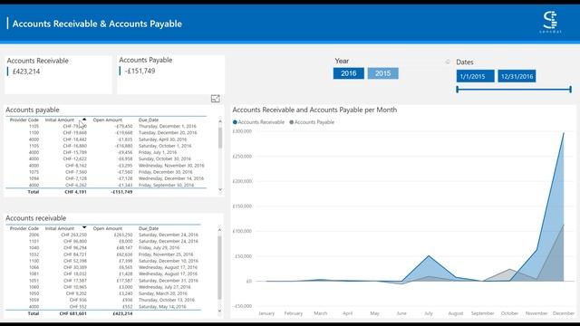Select the 2015 year slicer button
Screen dimensions: 580x326
pos(382,73)
